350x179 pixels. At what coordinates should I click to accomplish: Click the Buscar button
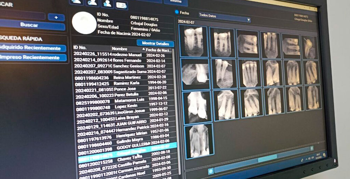[x=32, y=25]
